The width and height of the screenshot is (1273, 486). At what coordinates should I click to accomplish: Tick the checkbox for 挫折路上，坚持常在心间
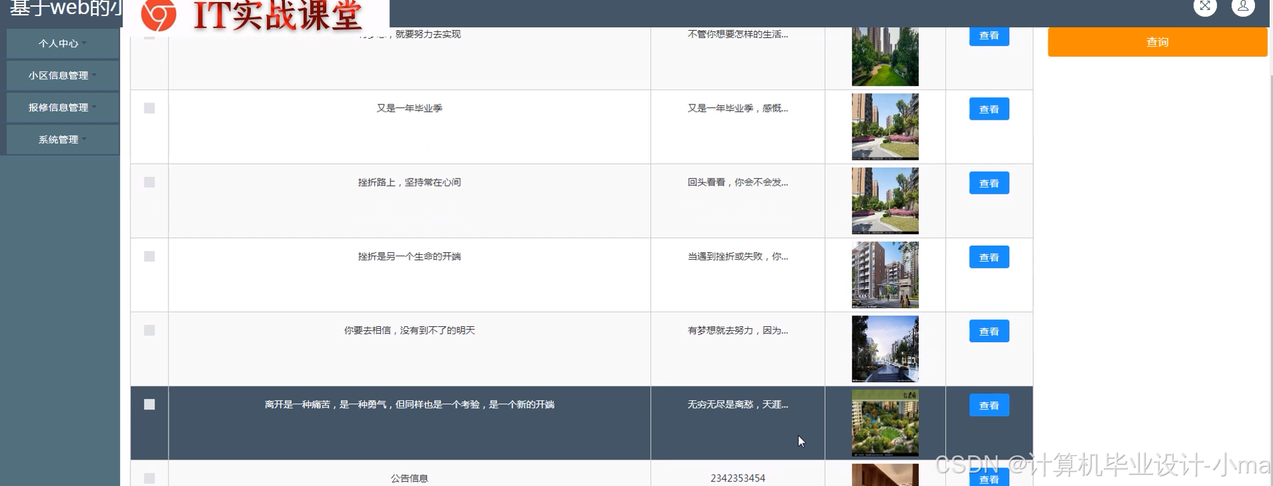click(x=149, y=182)
